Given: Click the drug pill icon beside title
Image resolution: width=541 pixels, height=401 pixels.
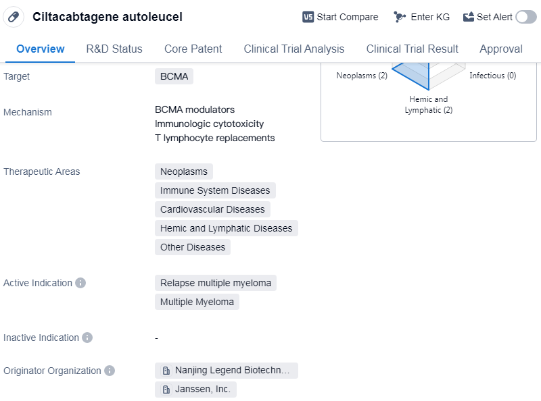Looking at the screenshot, I should pyautogui.click(x=13, y=17).
